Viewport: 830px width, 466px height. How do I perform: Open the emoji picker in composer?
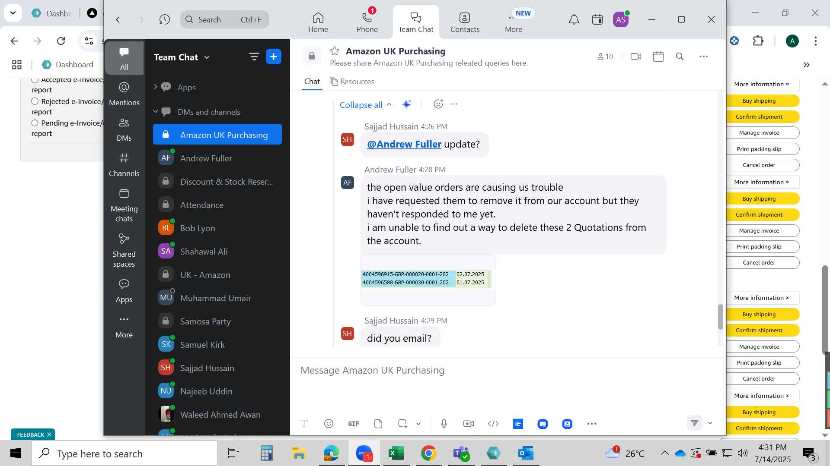tap(329, 424)
